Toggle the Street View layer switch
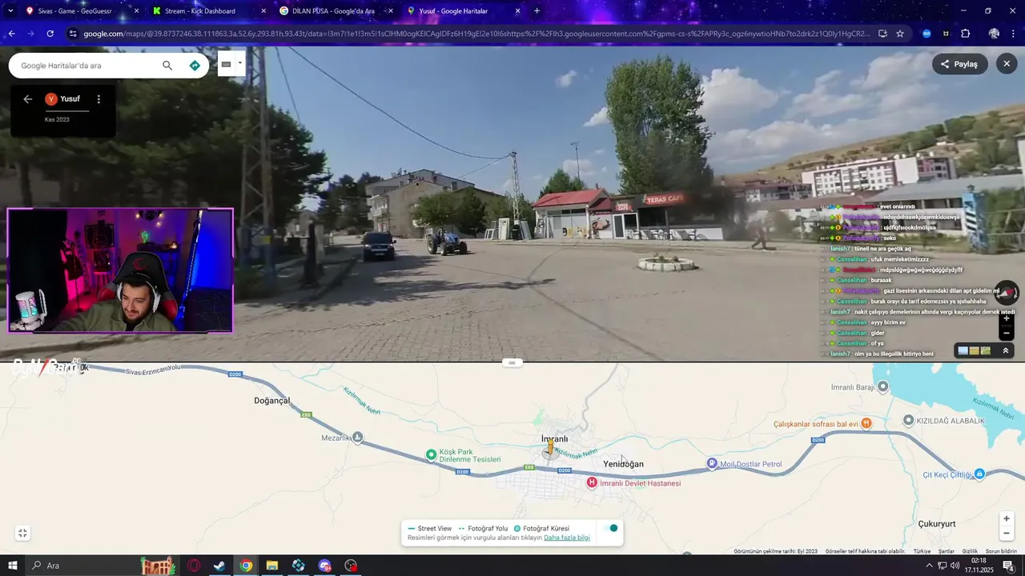1025x576 pixels. [610, 528]
